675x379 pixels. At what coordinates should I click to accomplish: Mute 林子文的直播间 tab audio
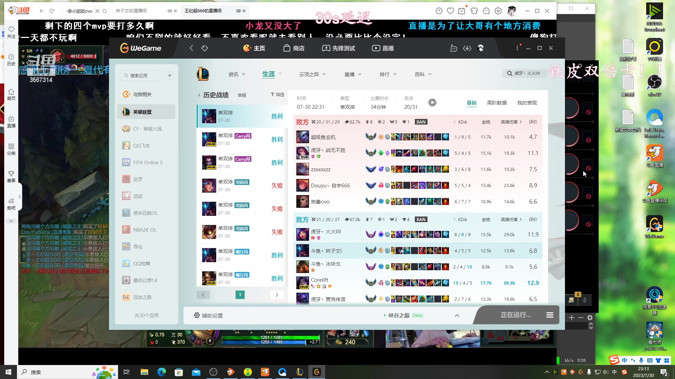coord(170,11)
